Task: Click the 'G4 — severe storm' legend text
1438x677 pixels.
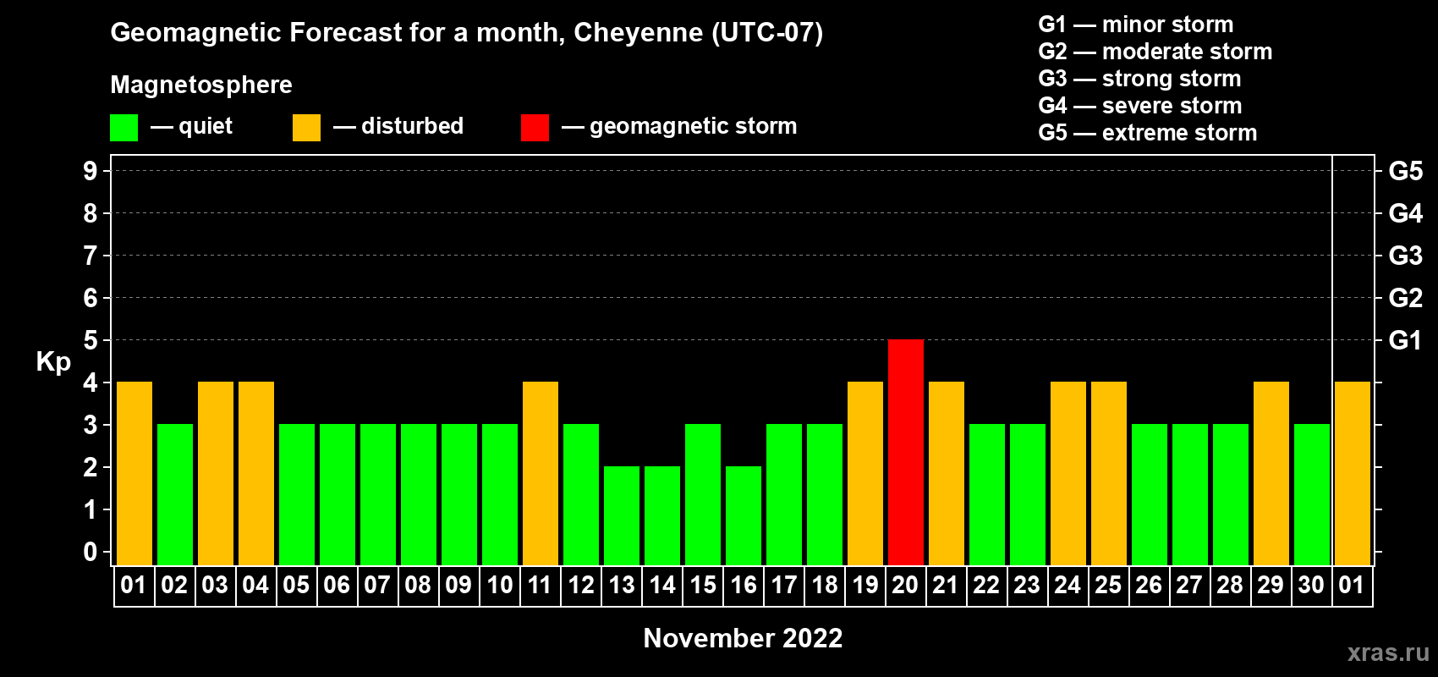Action: coord(1140,106)
